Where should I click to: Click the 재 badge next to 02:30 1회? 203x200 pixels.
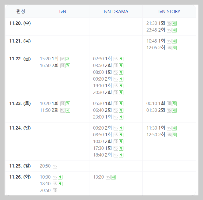(121, 59)
